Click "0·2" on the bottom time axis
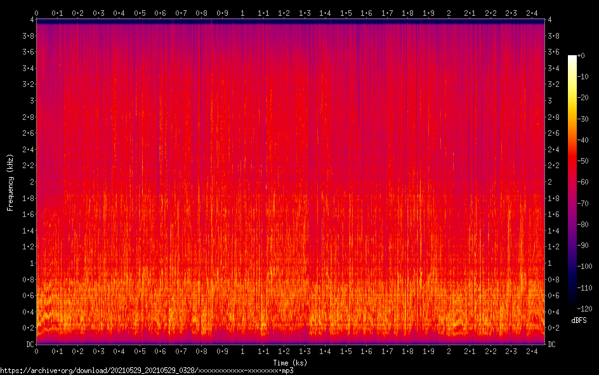The height and width of the screenshot is (375, 599). coord(77,352)
